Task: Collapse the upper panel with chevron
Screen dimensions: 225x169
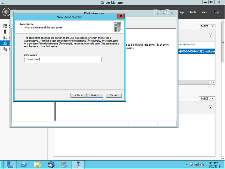Action: [210, 35]
